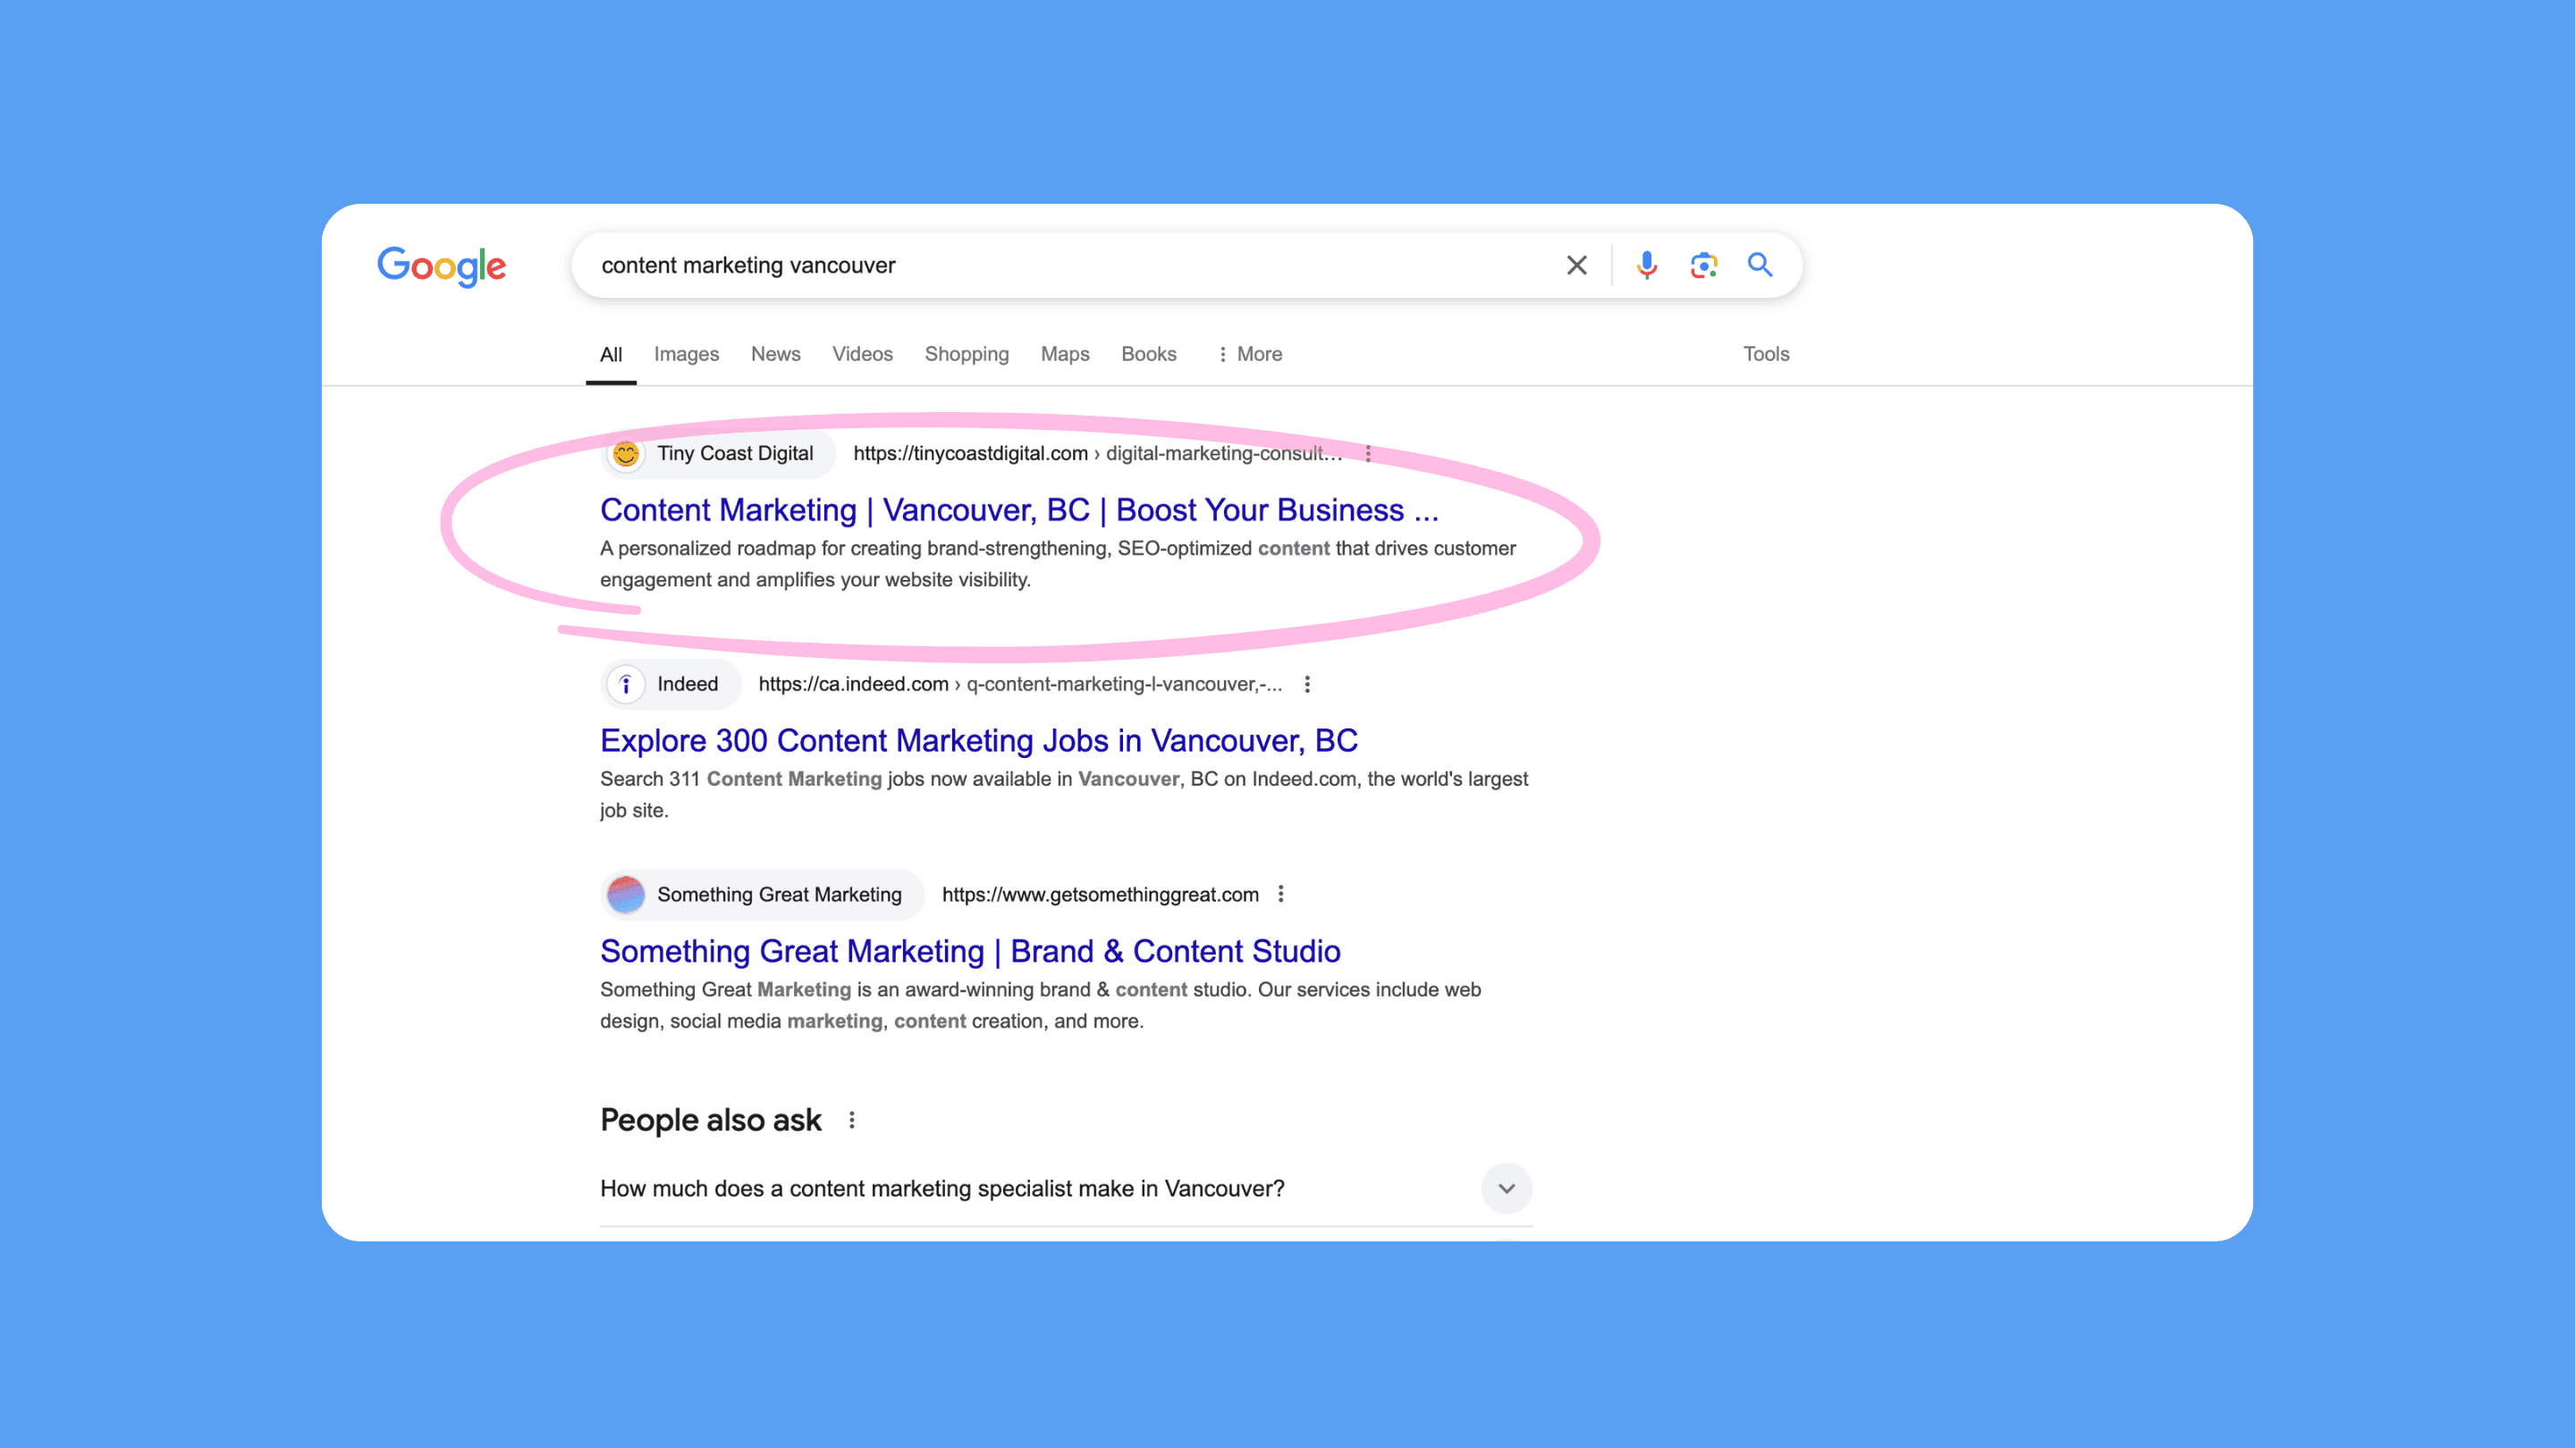This screenshot has height=1448, width=2575.
Task: Open the search Tools options
Action: point(1767,354)
